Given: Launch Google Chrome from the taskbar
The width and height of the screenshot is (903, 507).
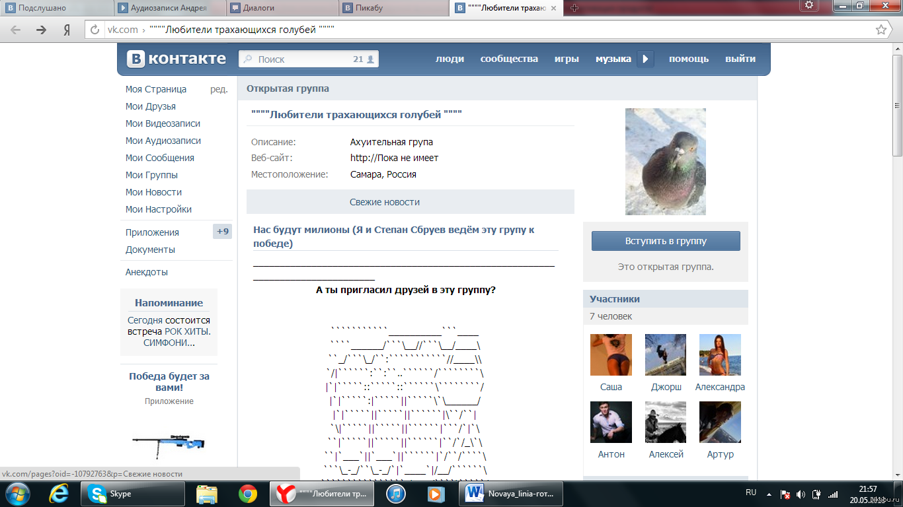Looking at the screenshot, I should (x=248, y=493).
